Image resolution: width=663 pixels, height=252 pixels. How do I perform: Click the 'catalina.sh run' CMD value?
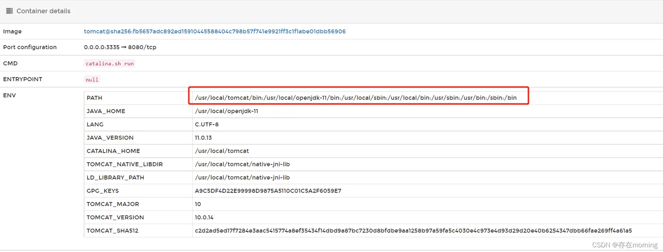(x=109, y=63)
